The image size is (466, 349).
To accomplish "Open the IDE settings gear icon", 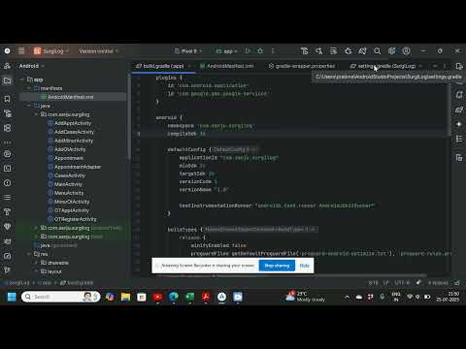I will [391, 51].
